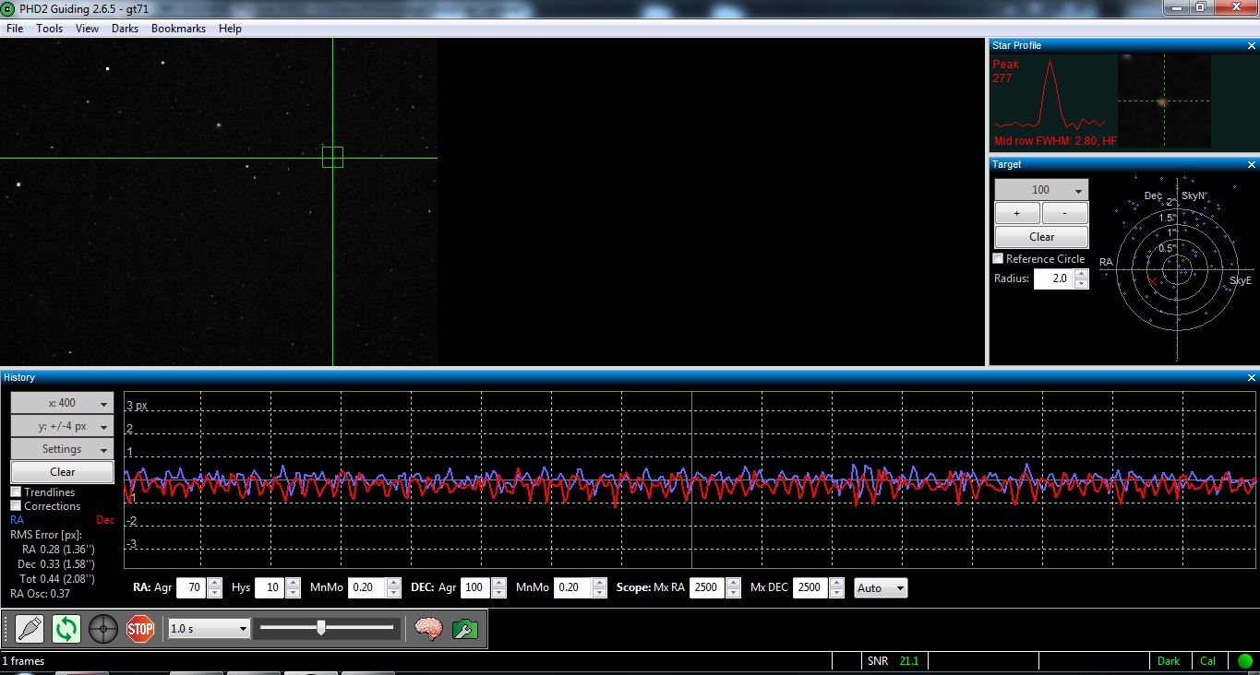This screenshot has height=675, width=1260.
Task: Click the Cal status indicator
Action: click(1207, 661)
